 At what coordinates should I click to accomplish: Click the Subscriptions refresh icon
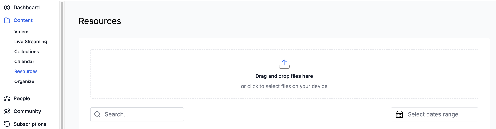tap(7, 124)
